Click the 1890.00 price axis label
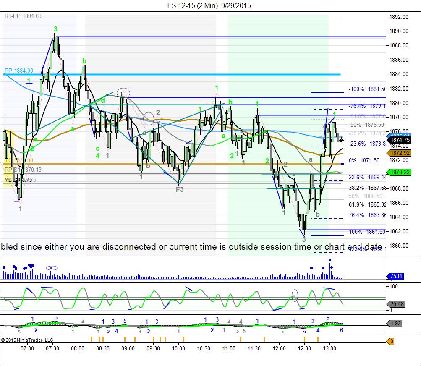Screen dimensions: 421x366 pos(399,31)
